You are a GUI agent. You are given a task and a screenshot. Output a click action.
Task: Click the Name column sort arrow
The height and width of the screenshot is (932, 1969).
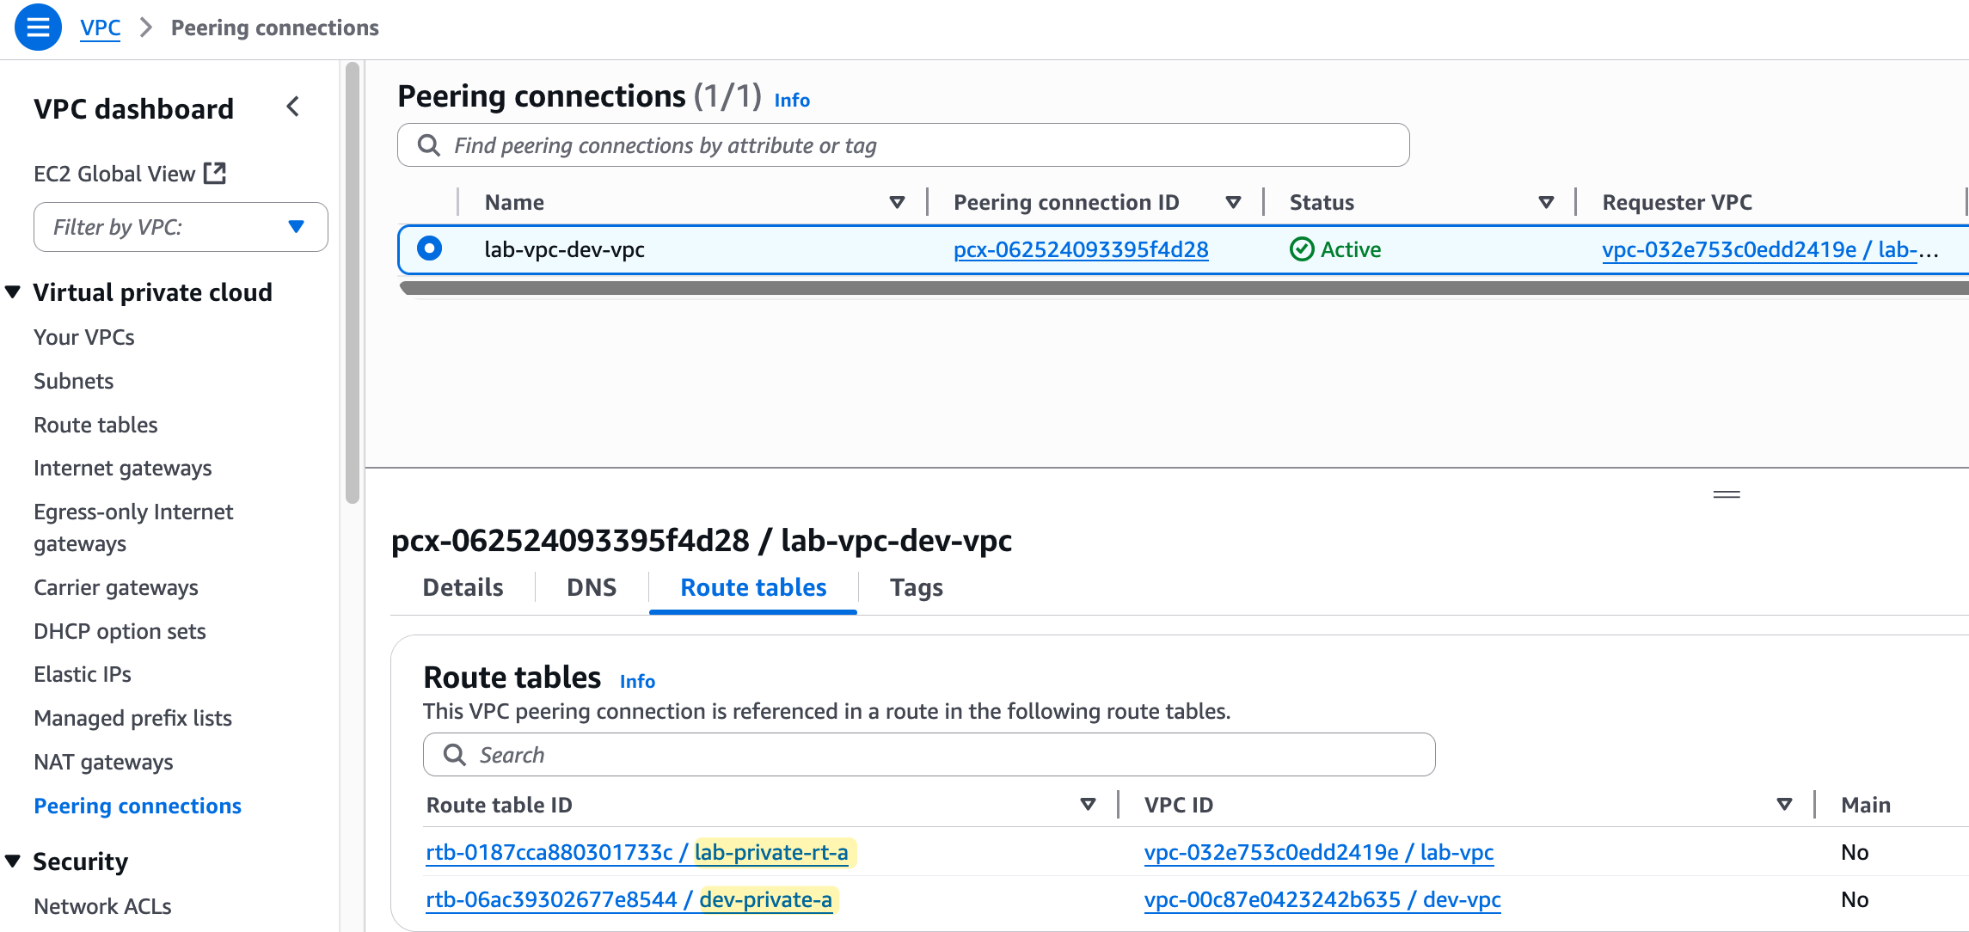pyautogui.click(x=897, y=203)
